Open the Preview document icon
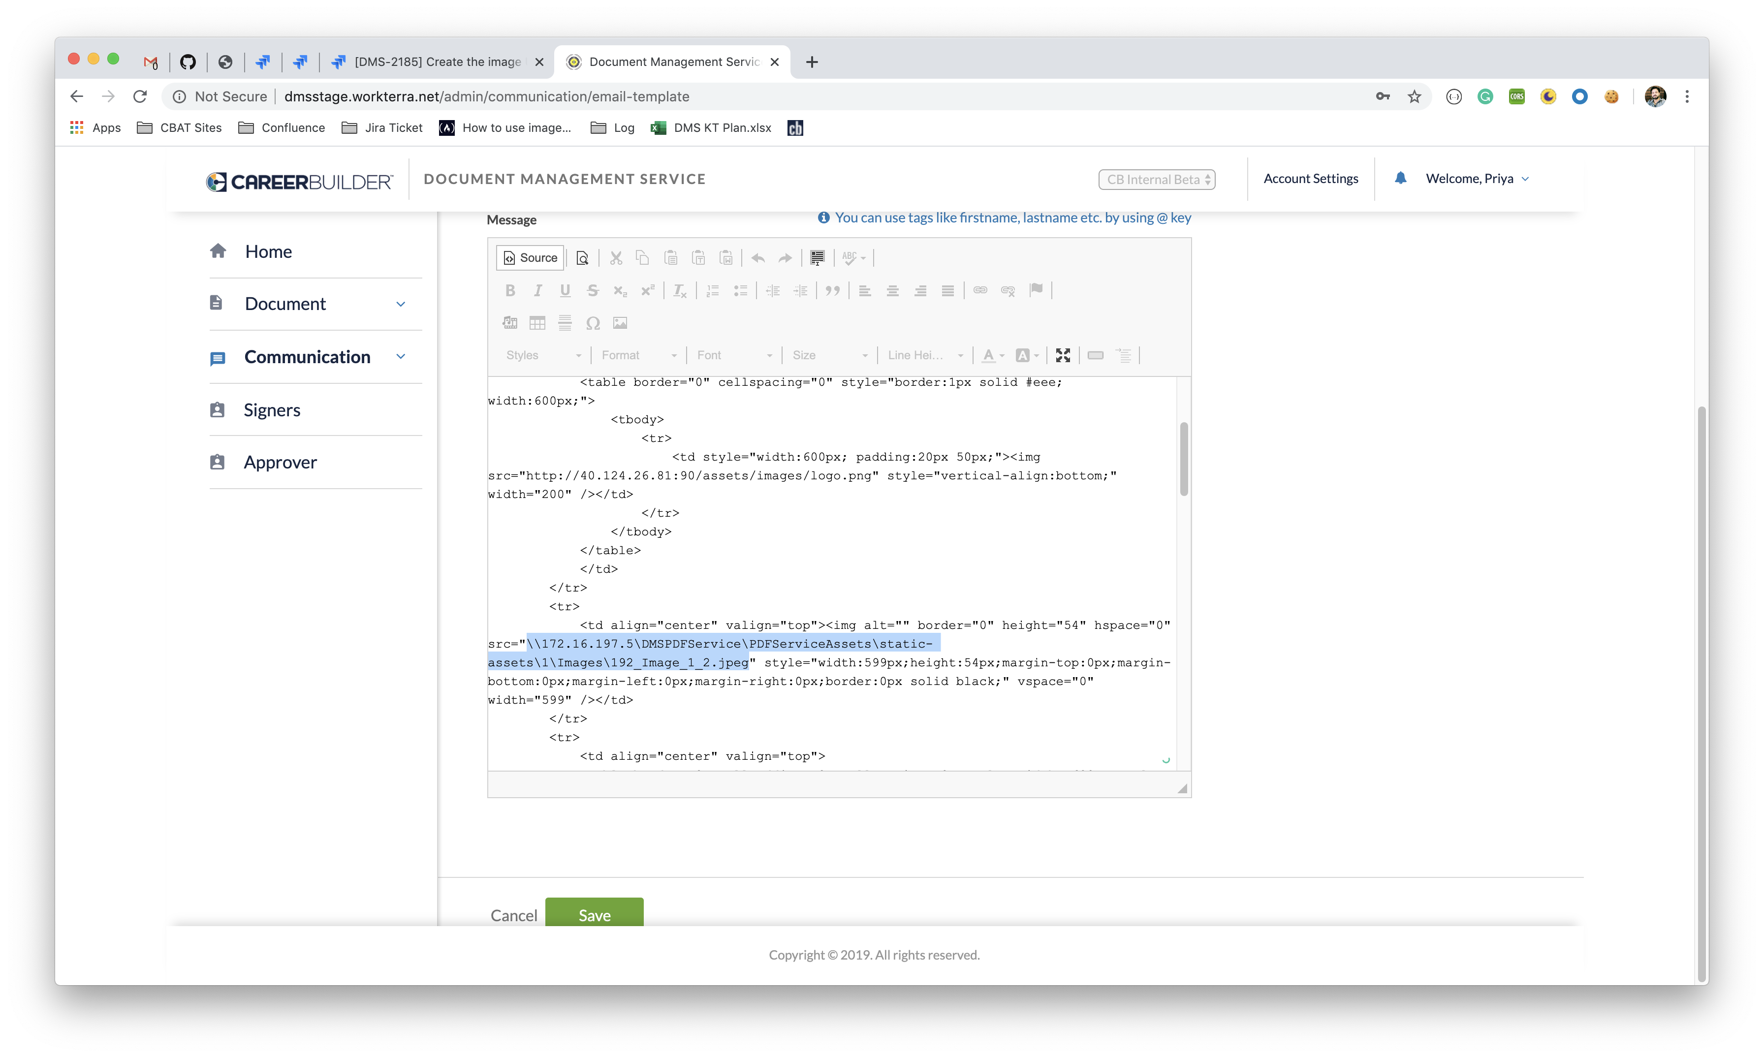 (582, 257)
